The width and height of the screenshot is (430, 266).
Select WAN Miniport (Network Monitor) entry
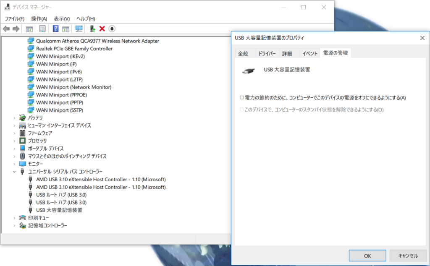[x=74, y=87]
